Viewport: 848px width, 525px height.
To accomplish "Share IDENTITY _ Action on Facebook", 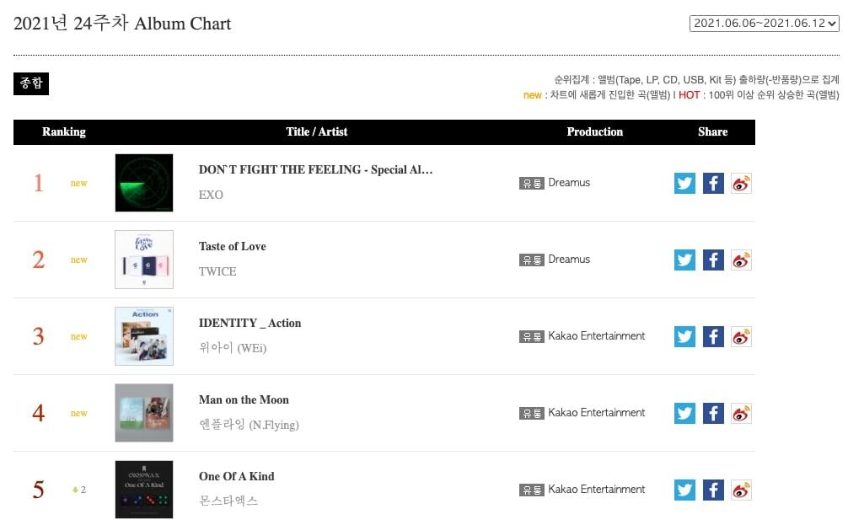I will (713, 336).
